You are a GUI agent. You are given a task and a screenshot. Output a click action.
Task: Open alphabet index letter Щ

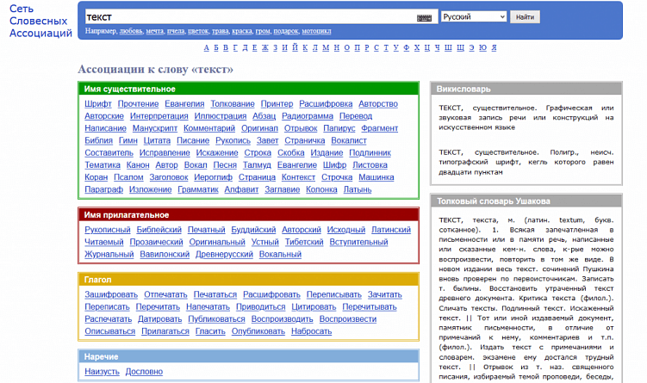(x=461, y=47)
